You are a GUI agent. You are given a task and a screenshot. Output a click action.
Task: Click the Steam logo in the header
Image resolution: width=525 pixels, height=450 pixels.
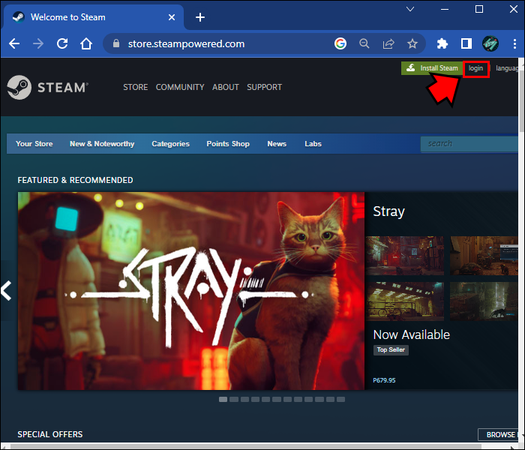47,88
